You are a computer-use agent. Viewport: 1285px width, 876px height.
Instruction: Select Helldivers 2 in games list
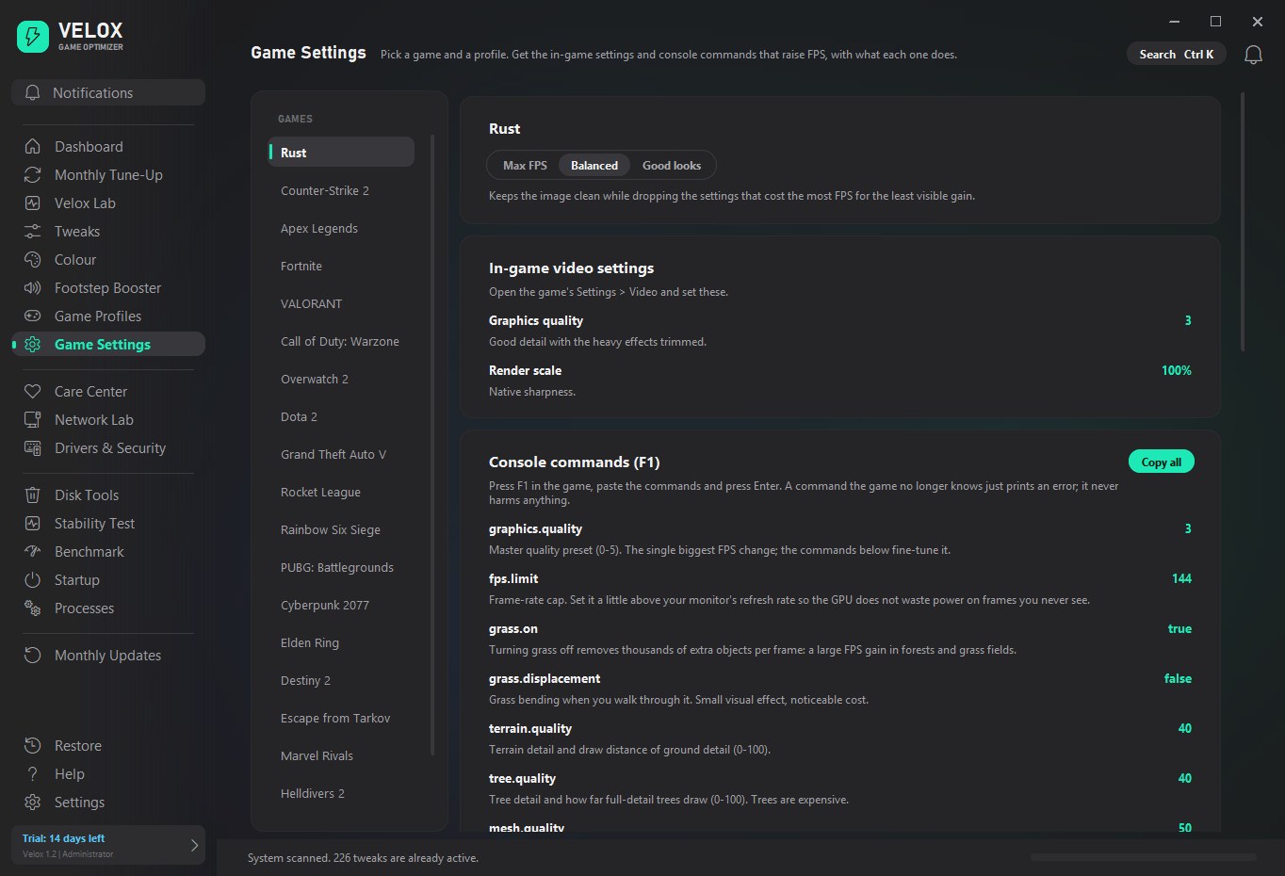(342, 793)
